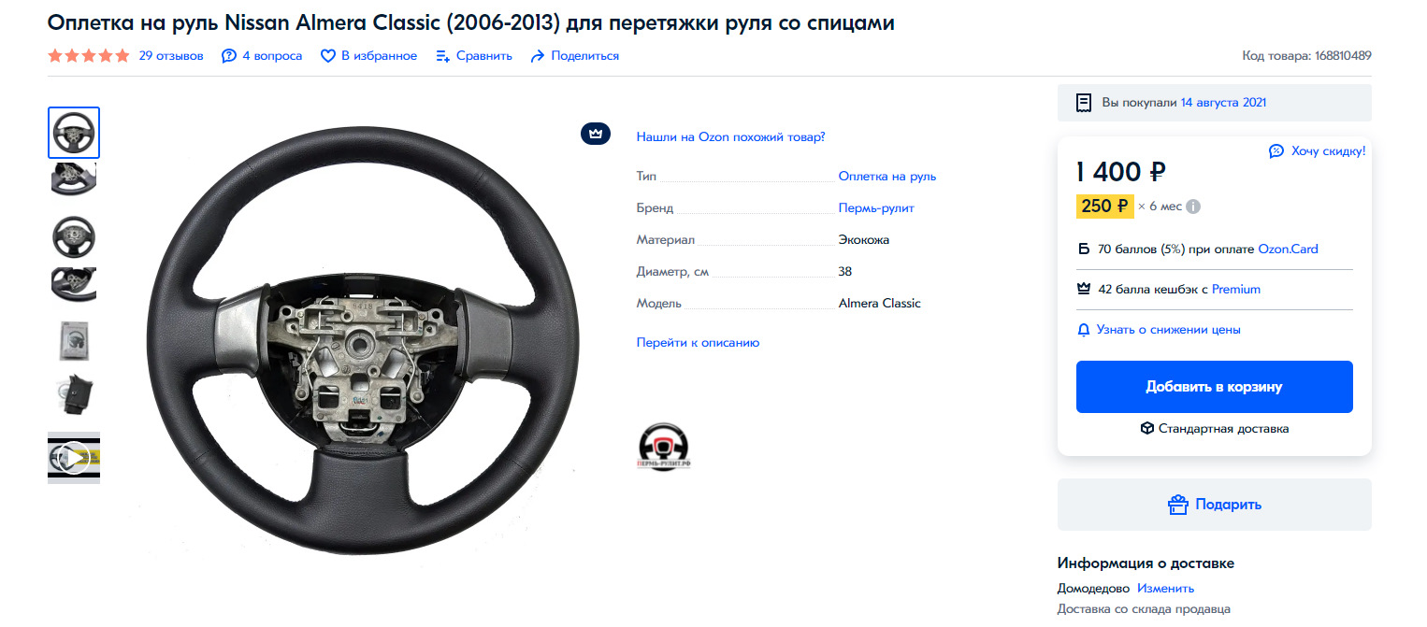The image size is (1427, 627).
Task: Click the Сравнить compare icon
Action: 443,56
